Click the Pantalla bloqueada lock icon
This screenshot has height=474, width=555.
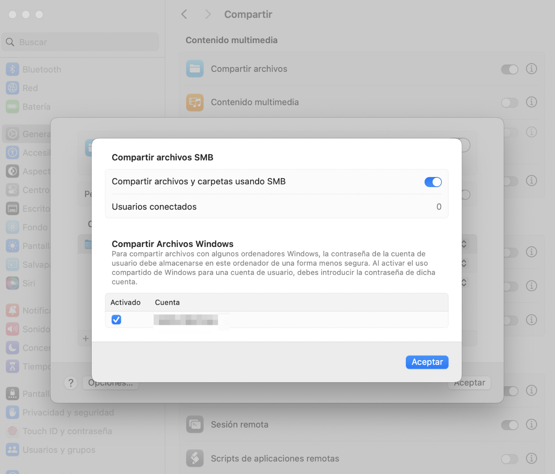pyautogui.click(x=13, y=394)
